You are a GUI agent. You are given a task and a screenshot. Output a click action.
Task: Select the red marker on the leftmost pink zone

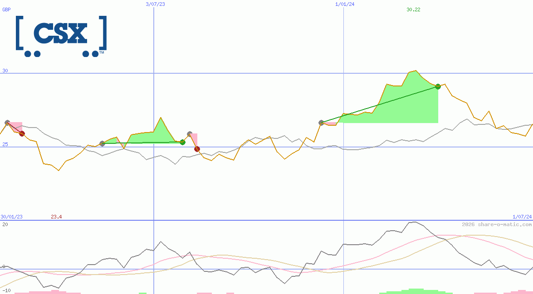[21, 133]
